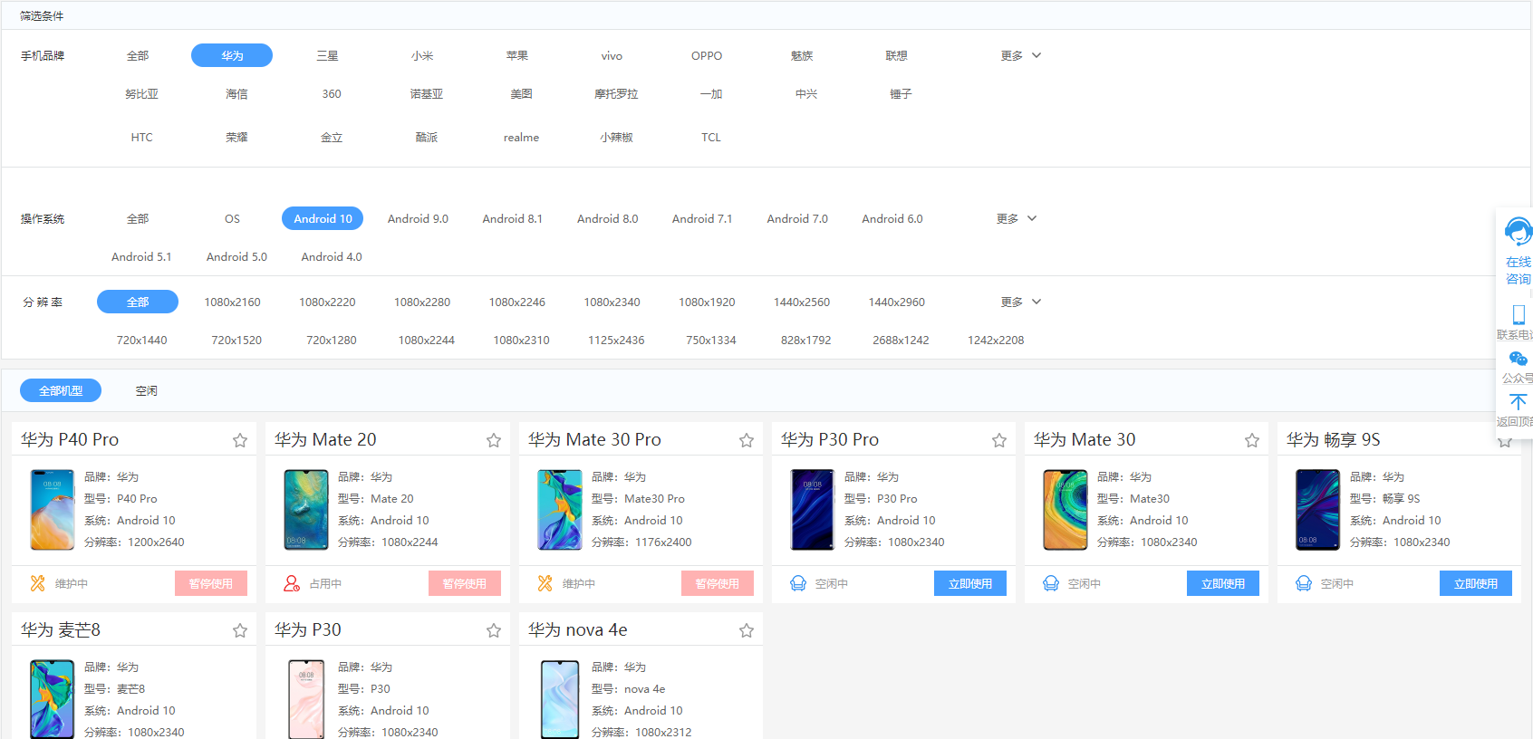Viewport: 1533px width, 739px height.
Task: Open the 公众号 WeChat icon
Action: (x=1519, y=359)
